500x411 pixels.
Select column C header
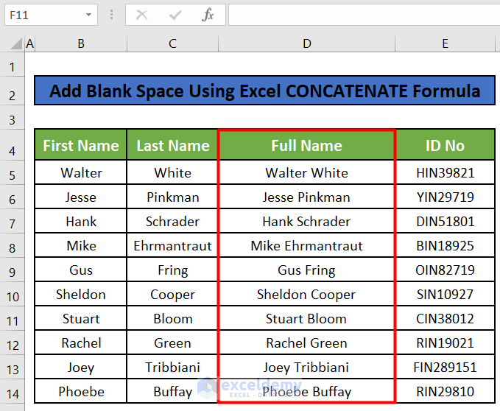(x=172, y=43)
